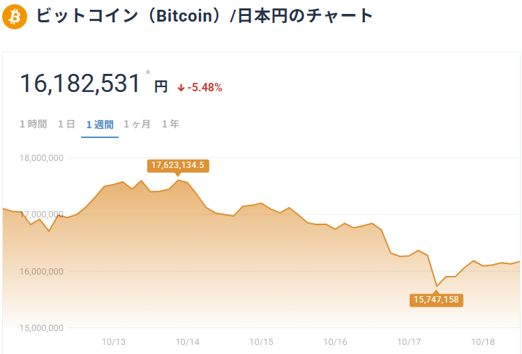Image resolution: width=522 pixels, height=354 pixels.
Task: Show the 1年 chart range
Action: click(x=170, y=124)
